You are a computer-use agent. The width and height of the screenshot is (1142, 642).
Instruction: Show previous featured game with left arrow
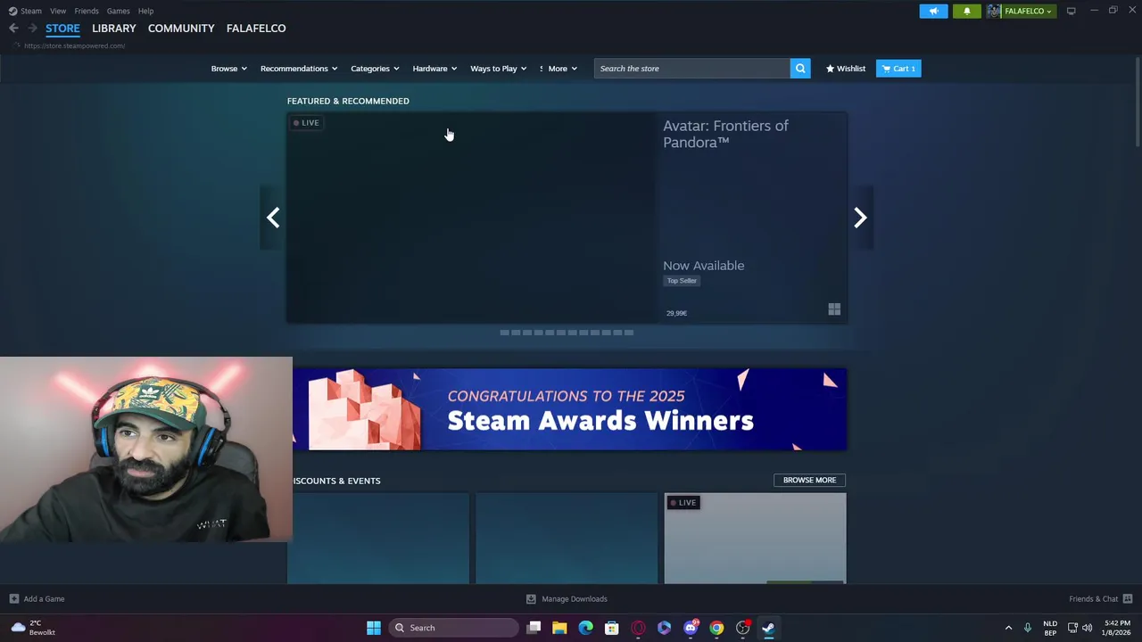(273, 218)
